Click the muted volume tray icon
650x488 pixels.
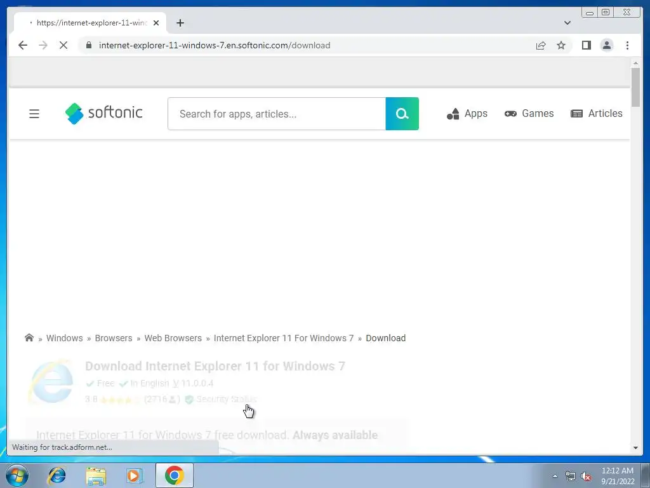(x=586, y=476)
